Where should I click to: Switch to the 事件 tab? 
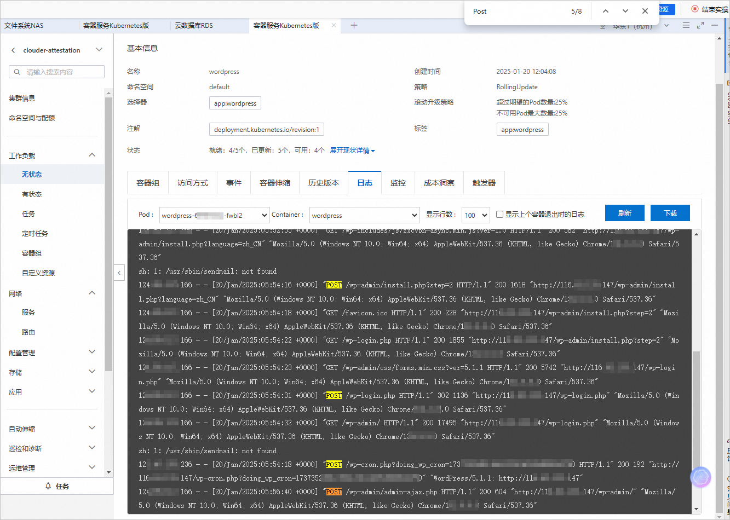234,183
